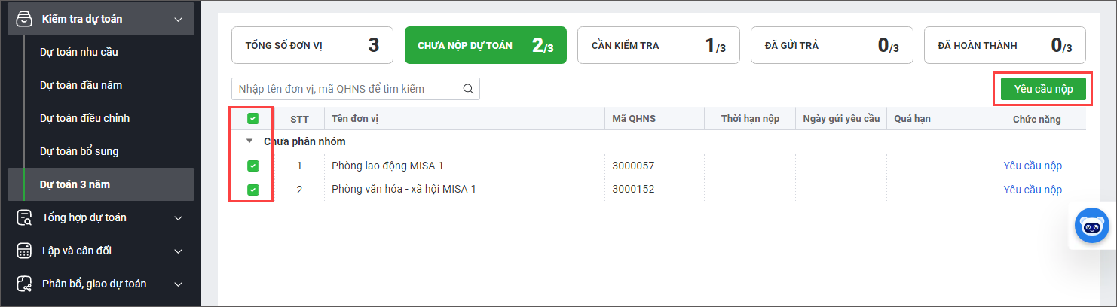Click Yêu cầu nộp link for Phòng lao động
Viewport: 1117px width, 307px height.
click(x=1032, y=166)
